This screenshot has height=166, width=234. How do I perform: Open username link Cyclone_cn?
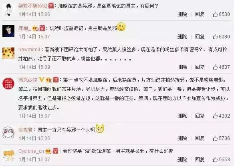pyautogui.click(x=31, y=151)
